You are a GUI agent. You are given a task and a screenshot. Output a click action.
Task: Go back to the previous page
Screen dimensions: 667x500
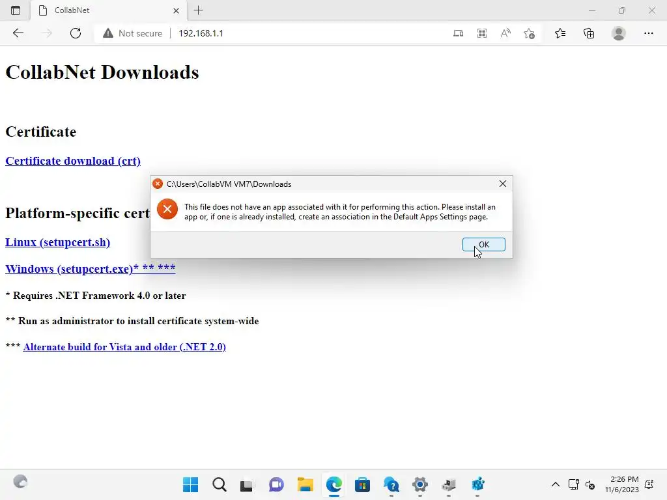click(18, 33)
